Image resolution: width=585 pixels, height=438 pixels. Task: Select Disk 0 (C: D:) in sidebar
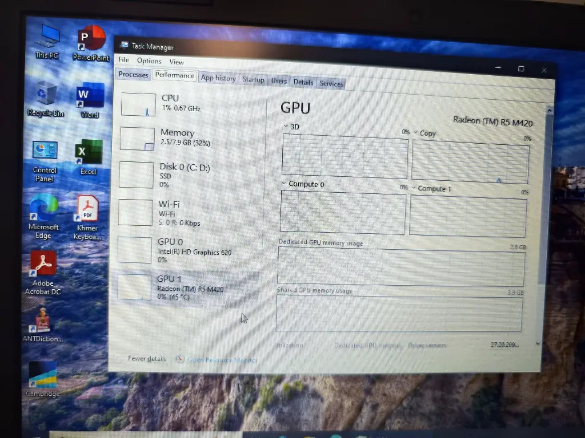point(189,175)
